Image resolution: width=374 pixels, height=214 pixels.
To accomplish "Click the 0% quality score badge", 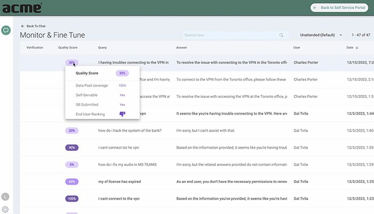I will 72,165.
